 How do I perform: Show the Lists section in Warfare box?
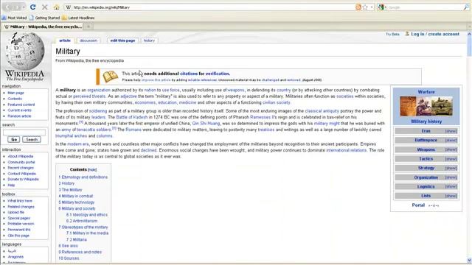451,196
